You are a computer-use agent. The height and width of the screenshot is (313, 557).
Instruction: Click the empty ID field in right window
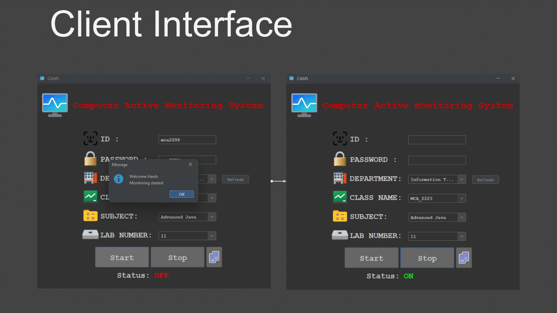[437, 140]
